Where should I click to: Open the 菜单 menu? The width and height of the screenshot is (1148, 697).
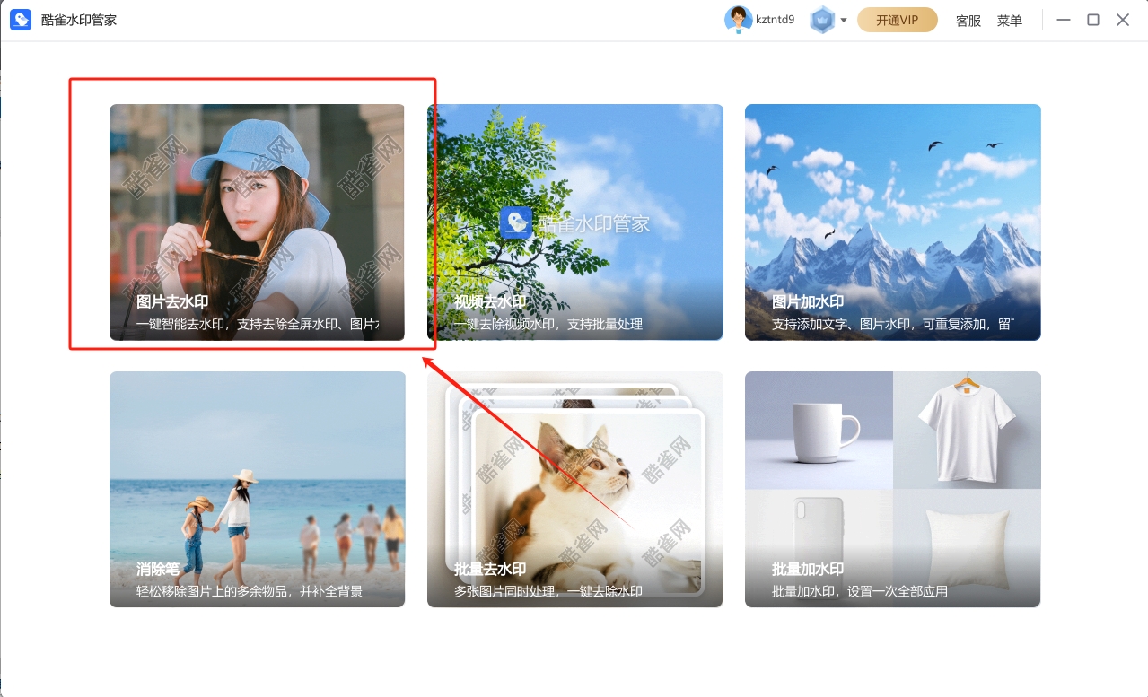pyautogui.click(x=1009, y=20)
